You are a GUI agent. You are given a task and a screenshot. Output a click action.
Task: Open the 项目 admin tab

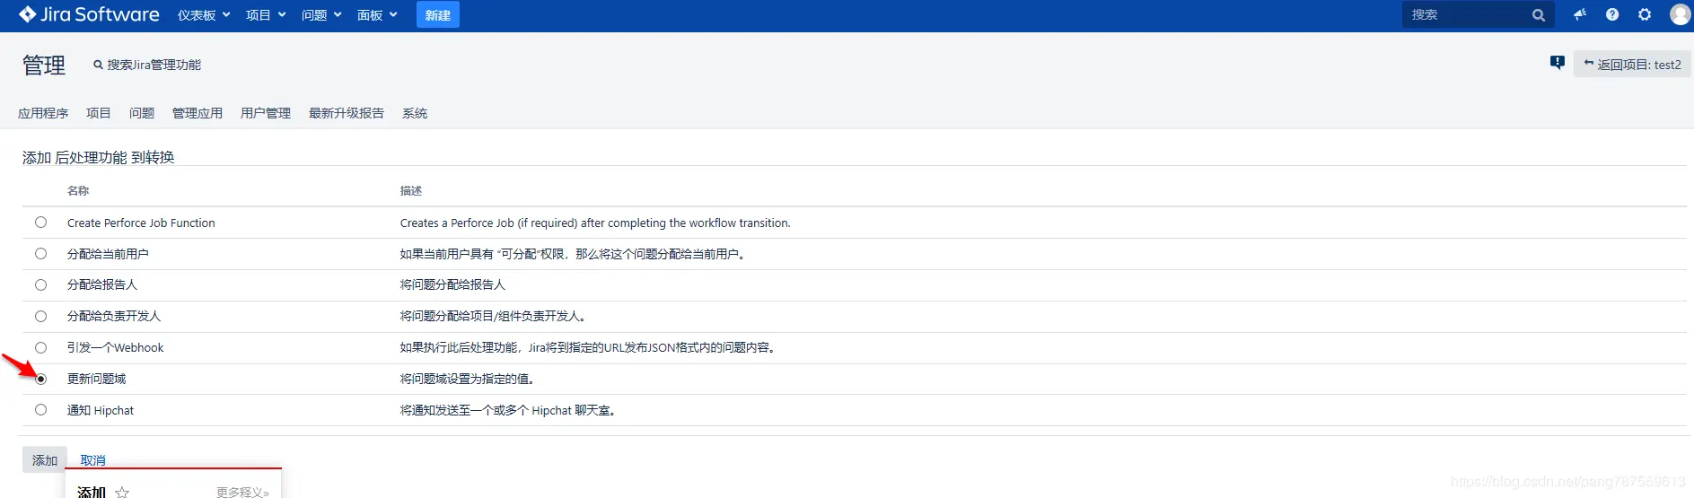[x=99, y=113]
